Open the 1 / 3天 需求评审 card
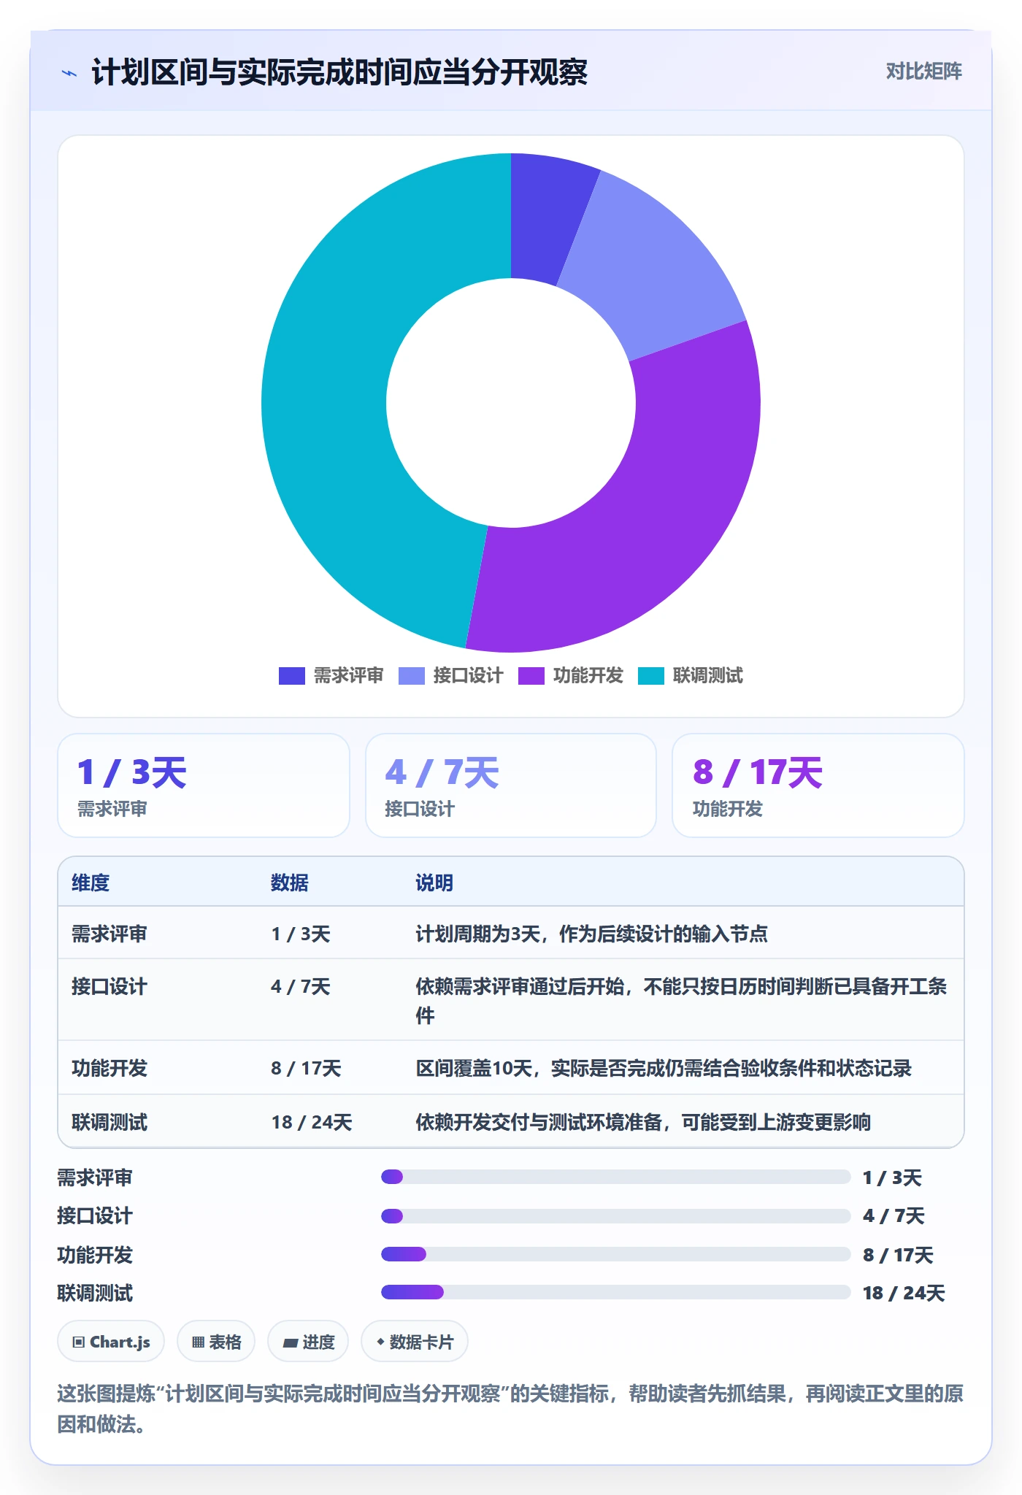Viewport: 1022px width, 1495px height. [x=204, y=785]
